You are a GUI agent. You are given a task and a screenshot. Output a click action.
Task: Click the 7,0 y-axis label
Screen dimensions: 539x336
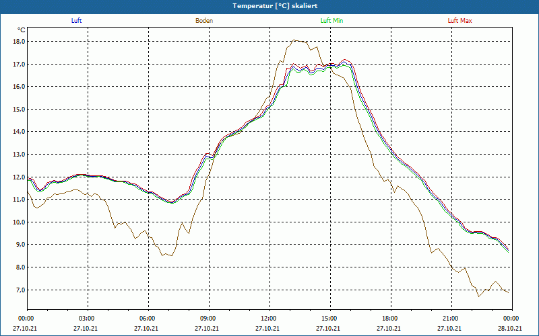pyautogui.click(x=20, y=290)
